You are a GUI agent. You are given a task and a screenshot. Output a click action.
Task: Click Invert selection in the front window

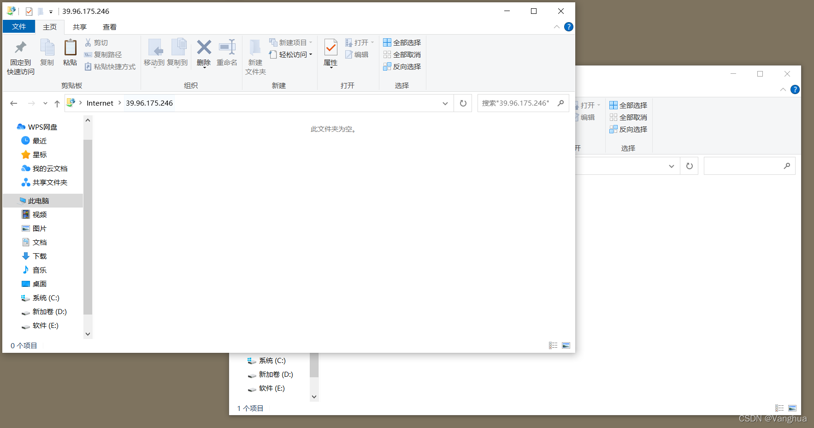[x=402, y=66]
